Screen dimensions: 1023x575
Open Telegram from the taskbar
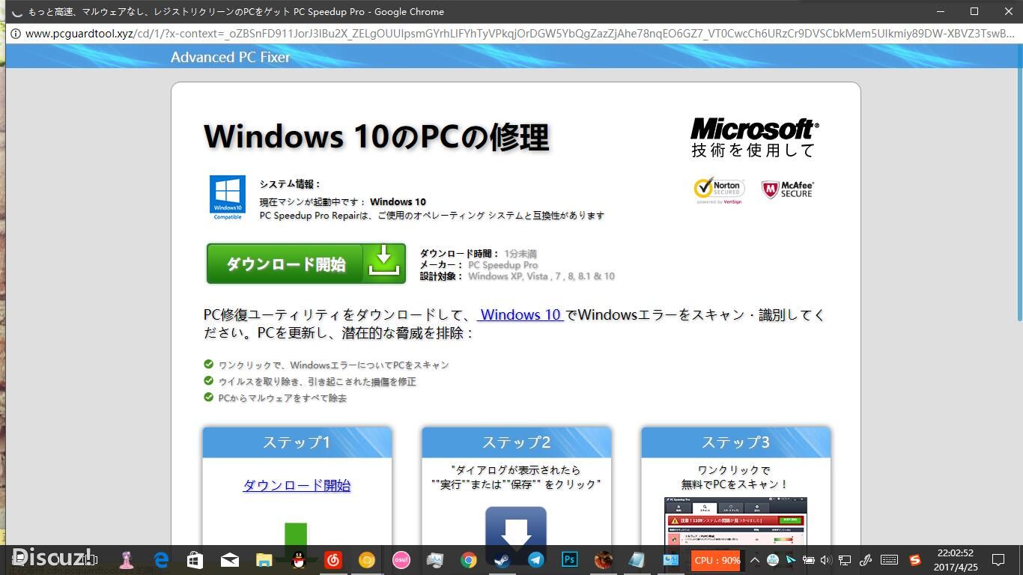535,559
